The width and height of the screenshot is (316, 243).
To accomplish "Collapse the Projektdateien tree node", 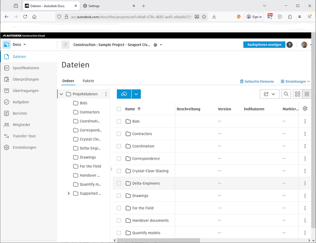I will [x=61, y=94].
